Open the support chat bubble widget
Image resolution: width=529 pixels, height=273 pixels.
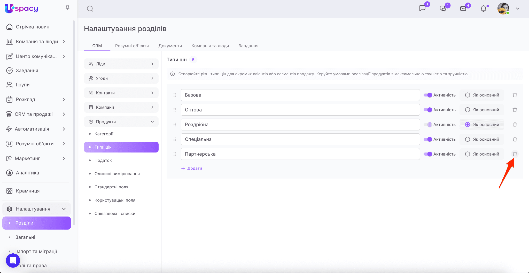click(13, 261)
